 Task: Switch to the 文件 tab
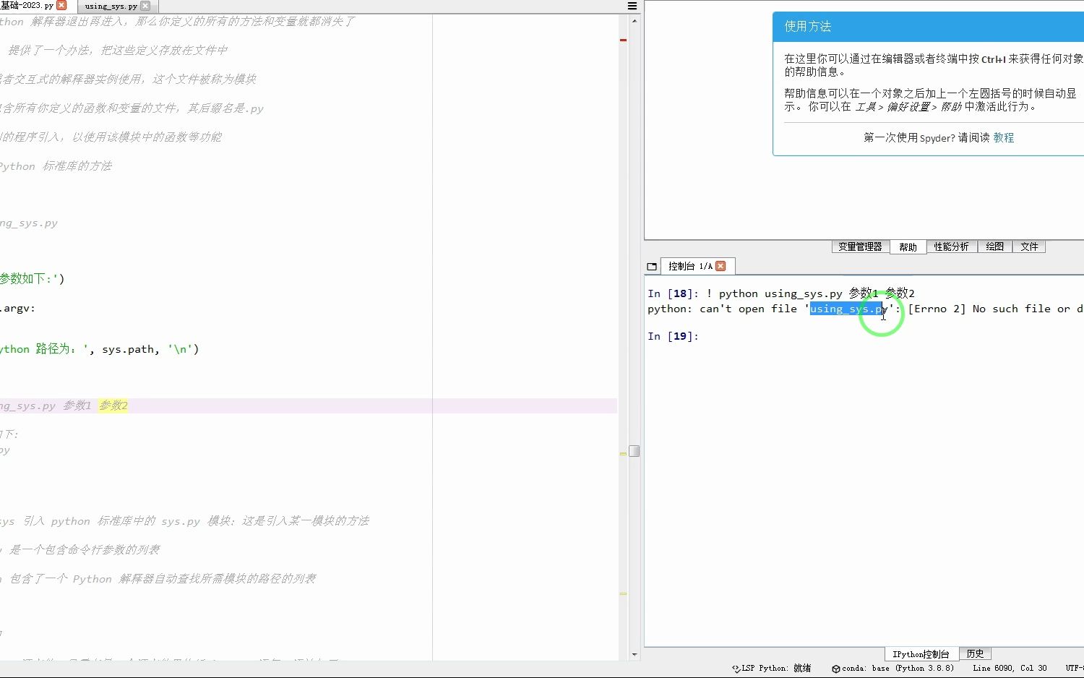click(1029, 246)
